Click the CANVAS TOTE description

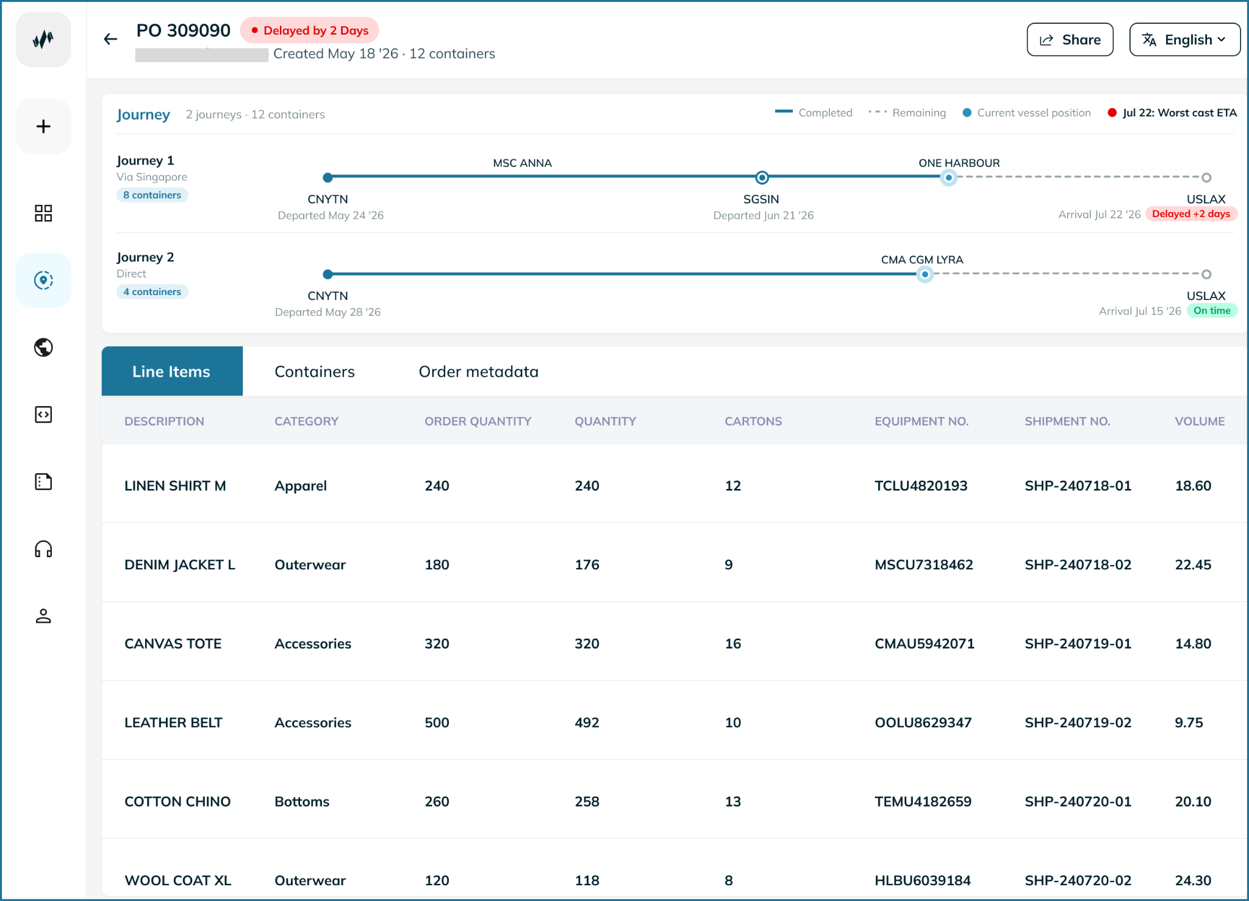click(x=173, y=644)
